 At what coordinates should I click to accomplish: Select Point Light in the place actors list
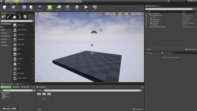pos(20,39)
